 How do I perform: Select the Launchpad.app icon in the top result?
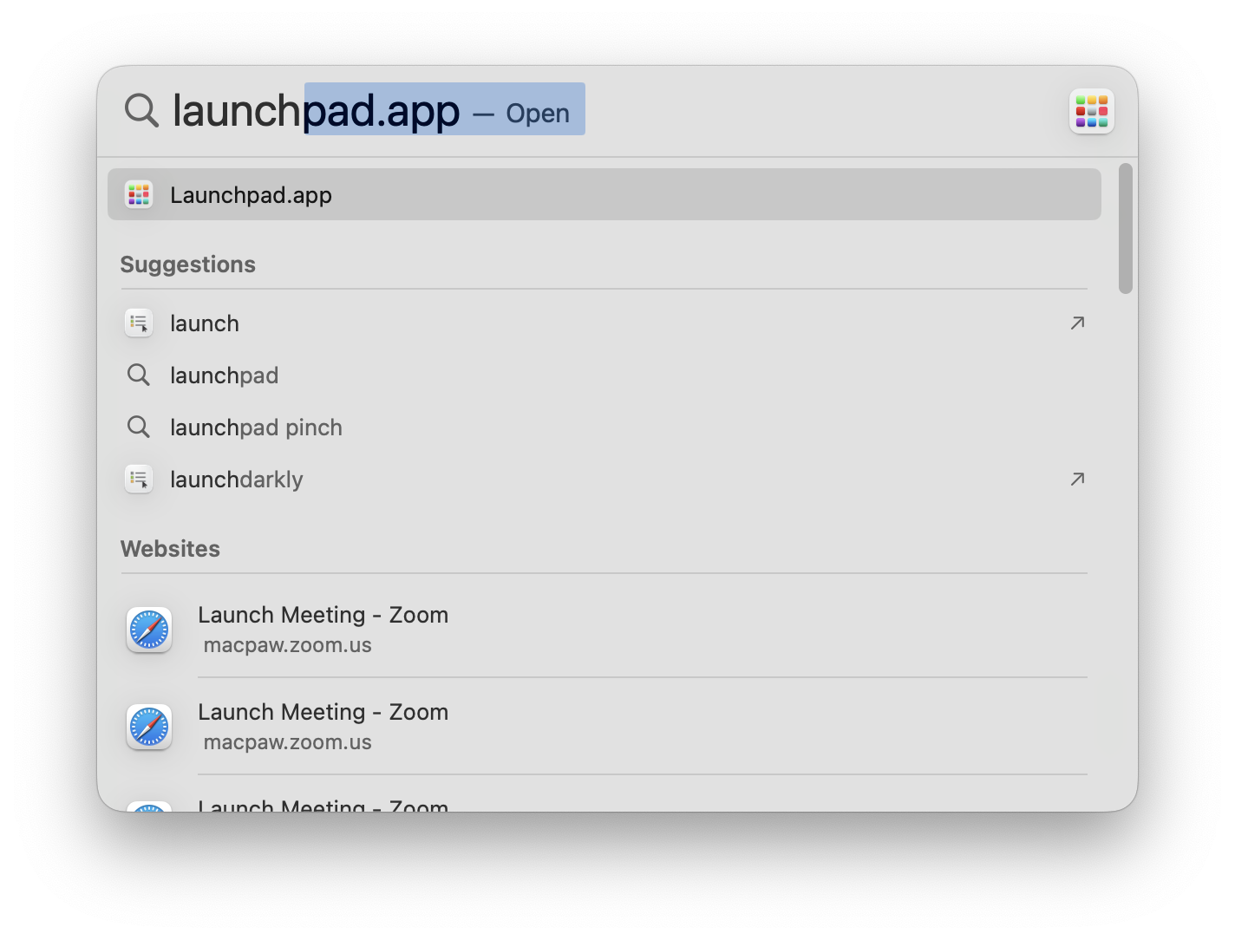tap(139, 194)
